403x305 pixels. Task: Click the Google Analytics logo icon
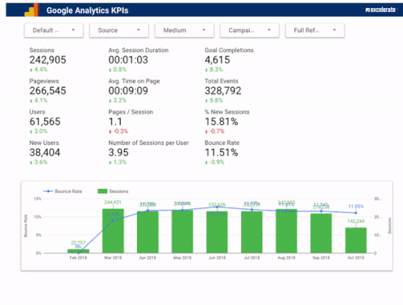click(31, 10)
